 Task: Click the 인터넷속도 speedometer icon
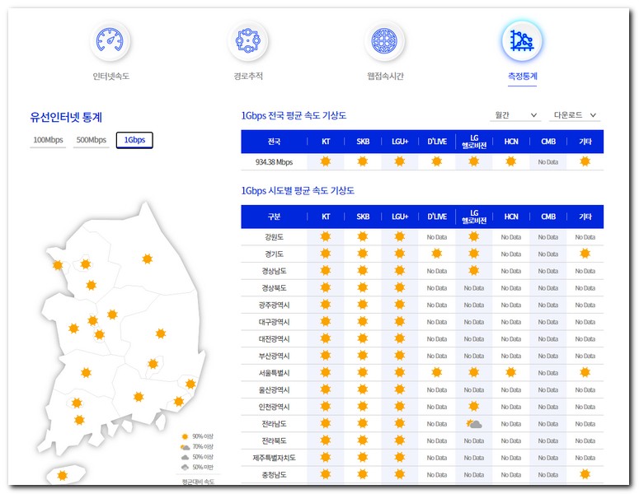[110, 40]
